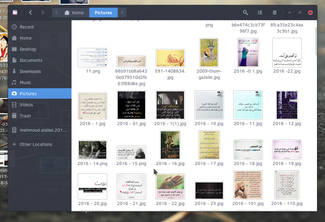Select thumbnail 2016 -22.jpg
This screenshot has width=325, height=222.
287,52
